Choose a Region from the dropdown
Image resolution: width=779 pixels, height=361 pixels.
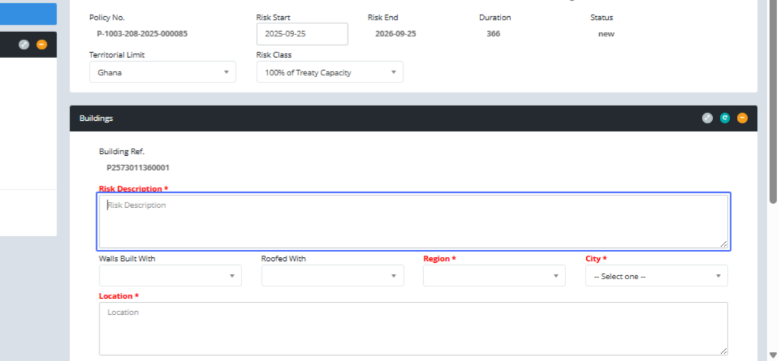pyautogui.click(x=494, y=276)
